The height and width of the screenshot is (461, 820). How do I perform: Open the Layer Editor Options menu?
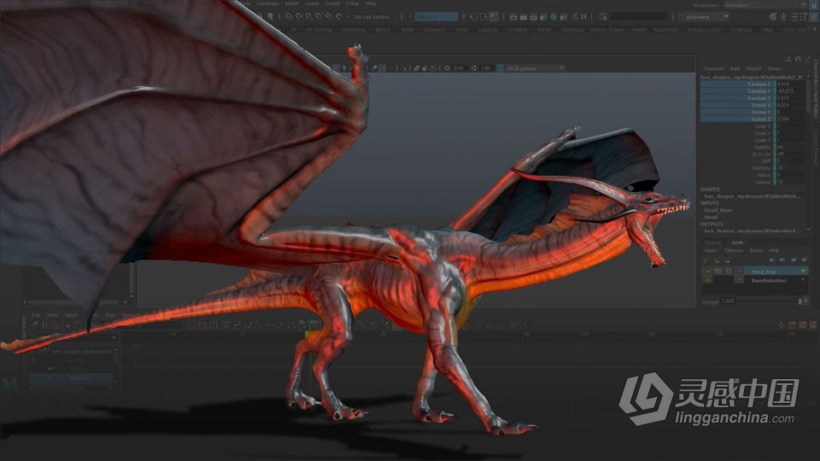coord(734,250)
